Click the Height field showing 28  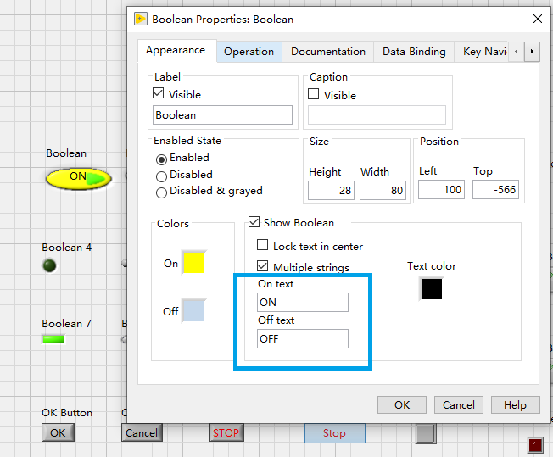coord(331,191)
